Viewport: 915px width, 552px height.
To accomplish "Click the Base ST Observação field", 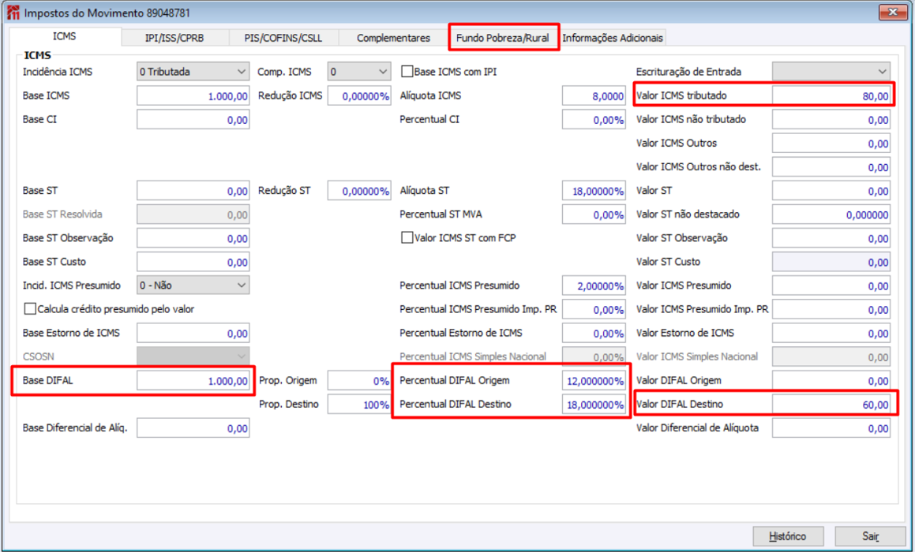I will coord(193,238).
